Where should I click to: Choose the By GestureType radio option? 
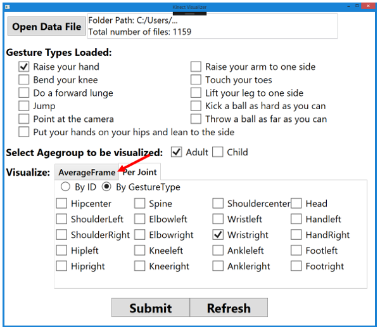[x=107, y=187]
